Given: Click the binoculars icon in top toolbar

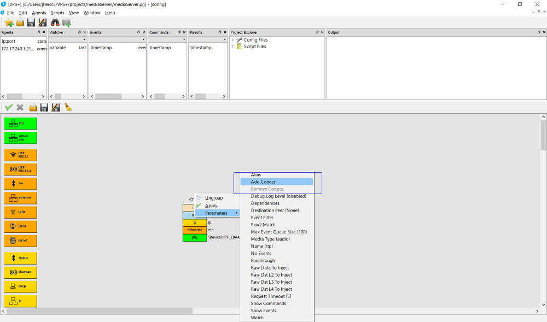Looking at the screenshot, I should (55, 22).
